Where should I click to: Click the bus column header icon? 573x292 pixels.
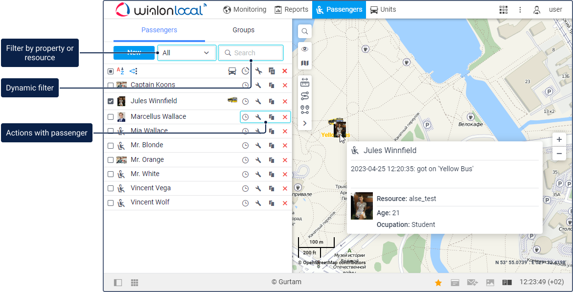pyautogui.click(x=232, y=71)
